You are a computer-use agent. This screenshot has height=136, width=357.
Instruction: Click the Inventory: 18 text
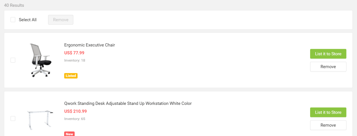[74, 60]
